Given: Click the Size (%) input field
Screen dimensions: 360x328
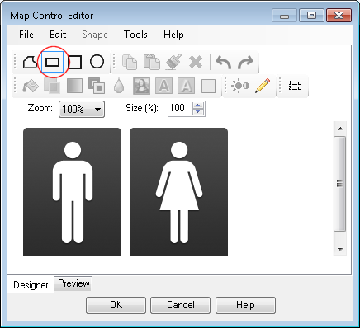Looking at the screenshot, I should click(x=181, y=109).
